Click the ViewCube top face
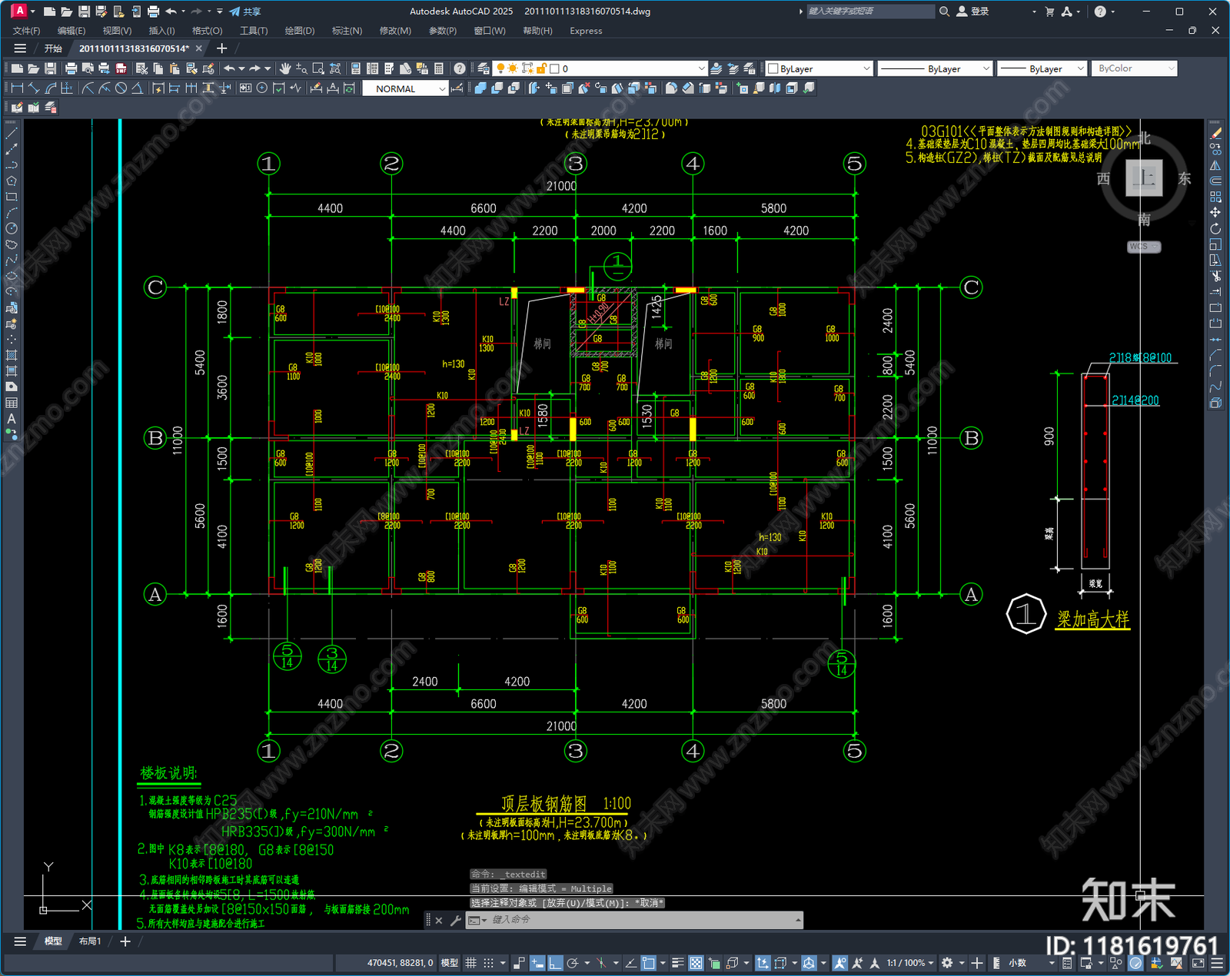This screenshot has height=976, width=1230. pos(1144,178)
